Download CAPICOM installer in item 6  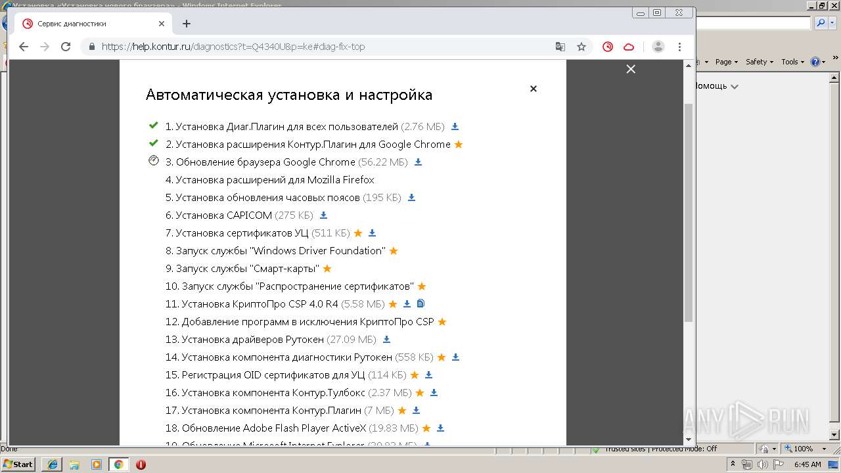click(x=323, y=215)
